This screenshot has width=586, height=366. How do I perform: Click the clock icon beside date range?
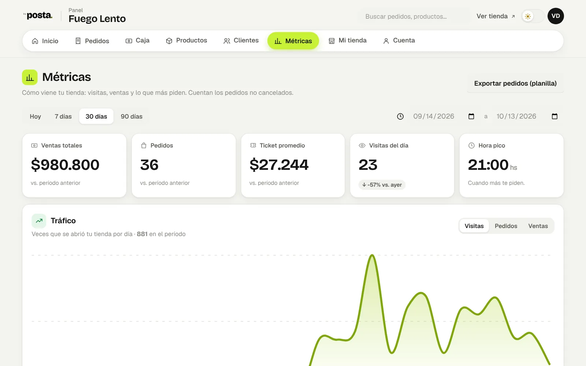pyautogui.click(x=400, y=116)
